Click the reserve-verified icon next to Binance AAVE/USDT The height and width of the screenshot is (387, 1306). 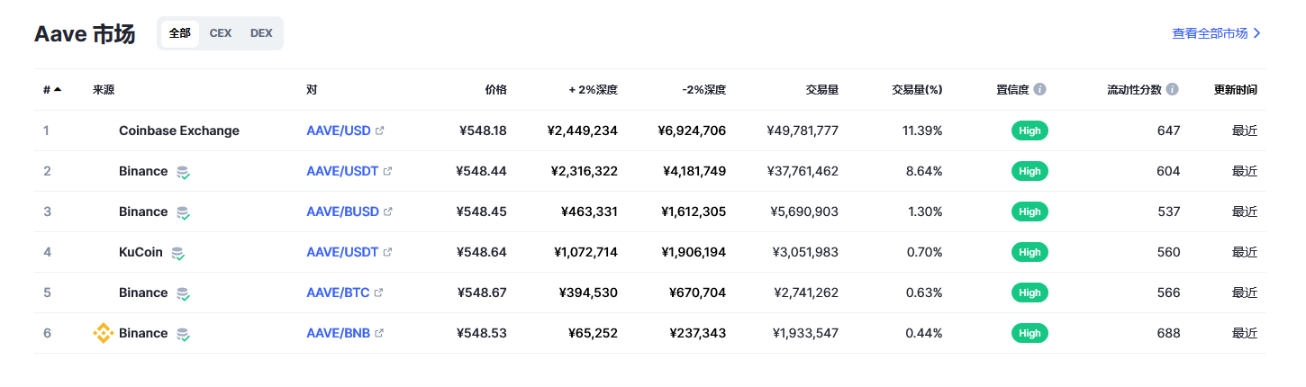point(183,172)
